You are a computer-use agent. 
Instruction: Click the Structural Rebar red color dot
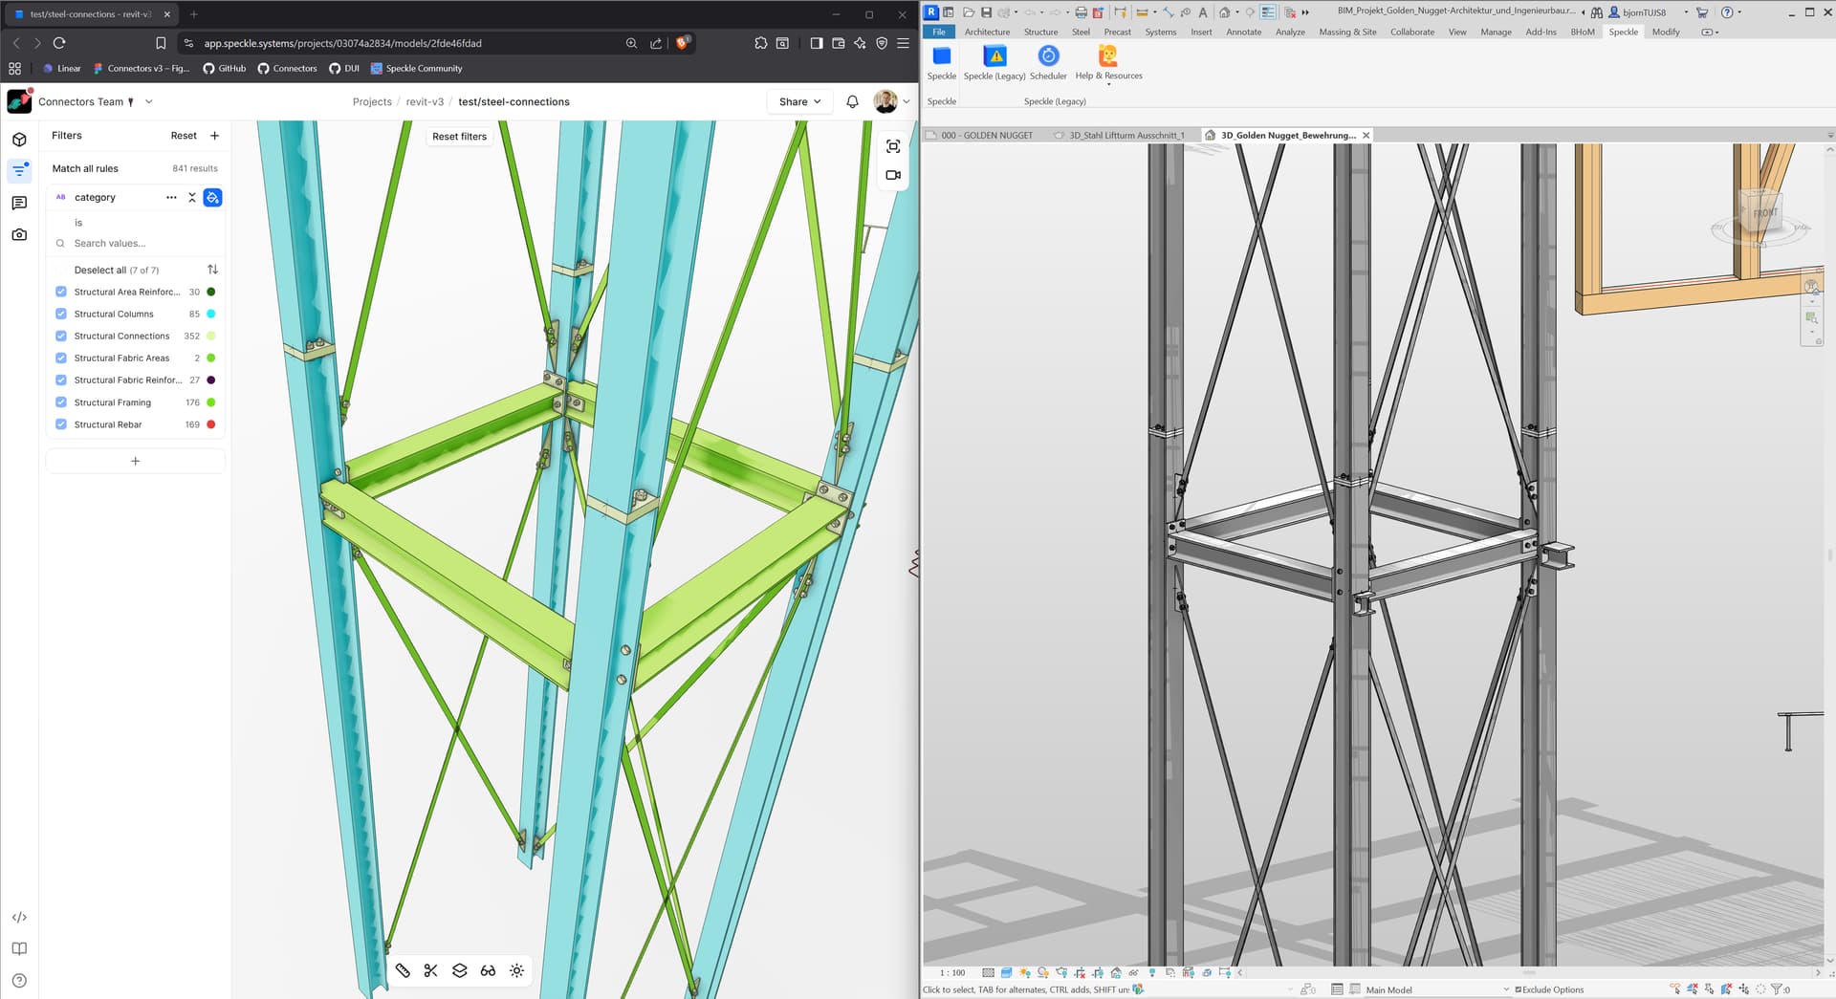tap(211, 424)
